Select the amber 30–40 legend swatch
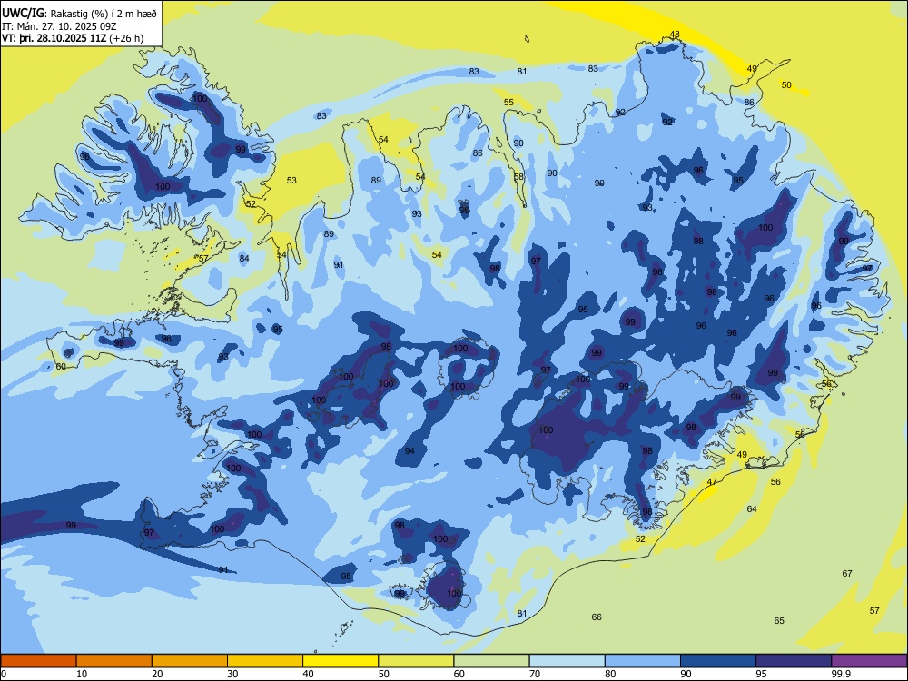 coord(265,661)
